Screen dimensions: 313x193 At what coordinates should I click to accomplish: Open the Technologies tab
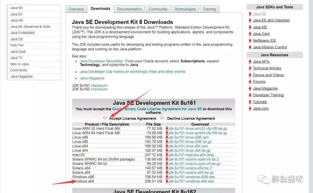click(x=185, y=9)
